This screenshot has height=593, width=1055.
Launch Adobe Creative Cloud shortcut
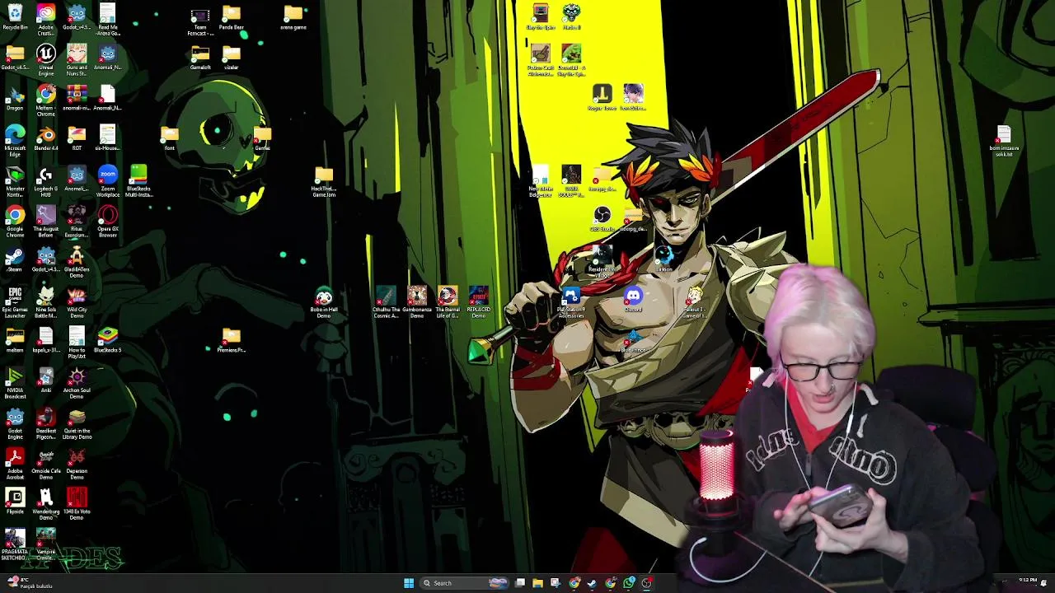pos(46,19)
